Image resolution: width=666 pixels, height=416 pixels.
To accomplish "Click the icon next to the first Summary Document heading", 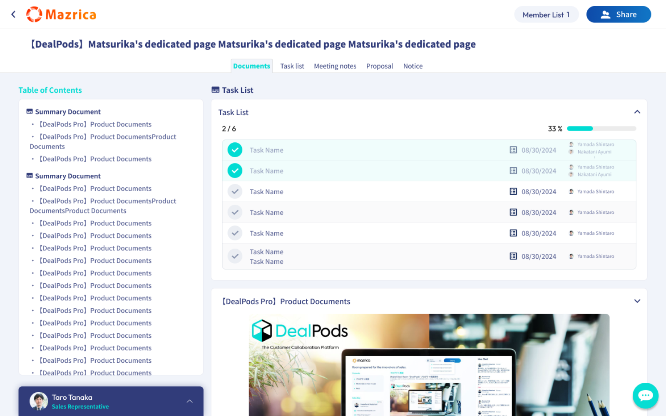I will pos(30,111).
